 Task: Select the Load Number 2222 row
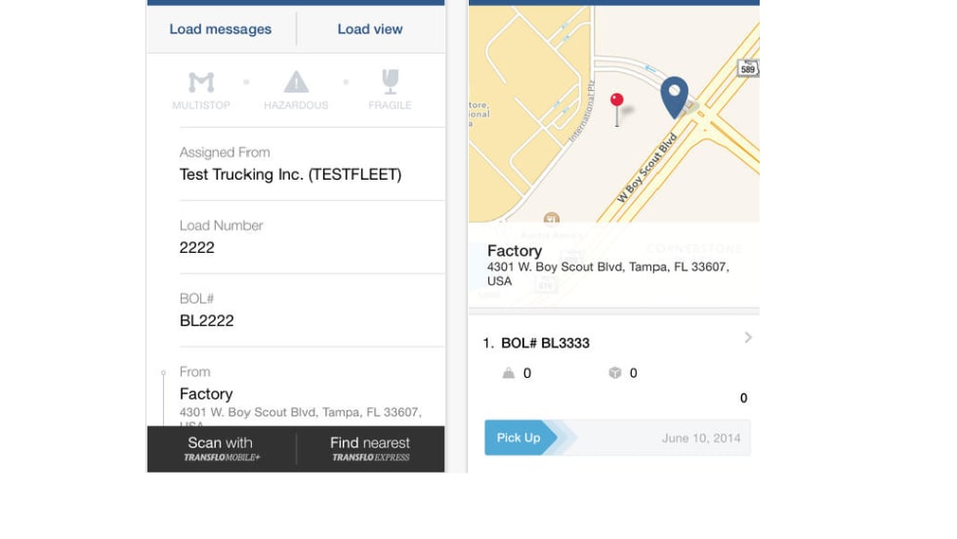point(291,237)
